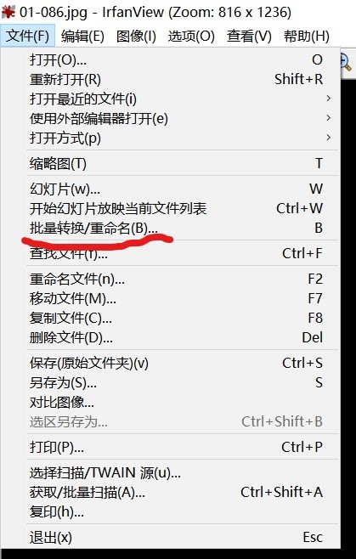Open the 帮助(H) menu
This screenshot has width=356, height=559.
point(306,36)
